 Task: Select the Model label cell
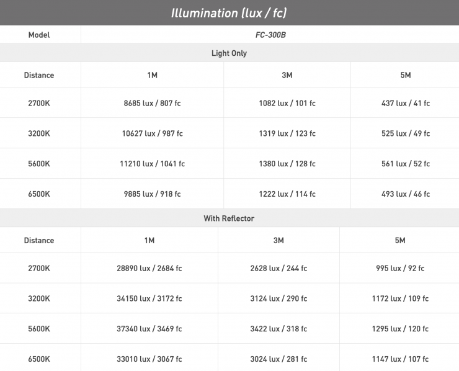tap(39, 35)
